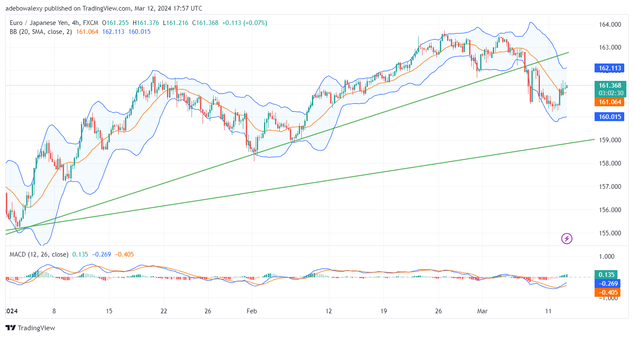Click the date label 26 after 19 on time axis
Image resolution: width=634 pixels, height=337 pixels.
coord(439,310)
